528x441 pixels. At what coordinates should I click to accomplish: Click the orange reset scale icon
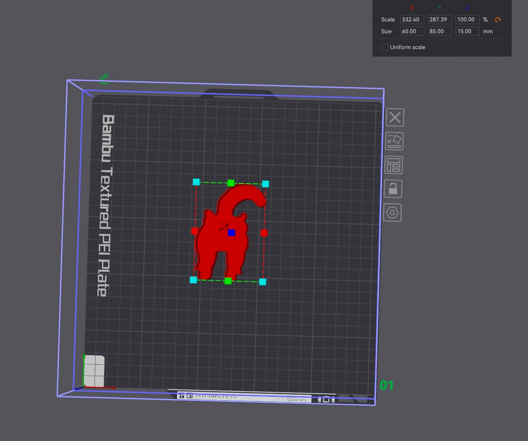click(498, 20)
